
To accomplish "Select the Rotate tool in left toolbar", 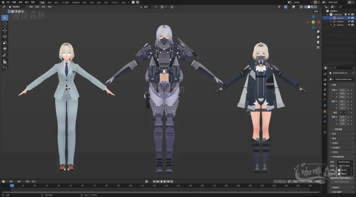I will [x=5, y=36].
